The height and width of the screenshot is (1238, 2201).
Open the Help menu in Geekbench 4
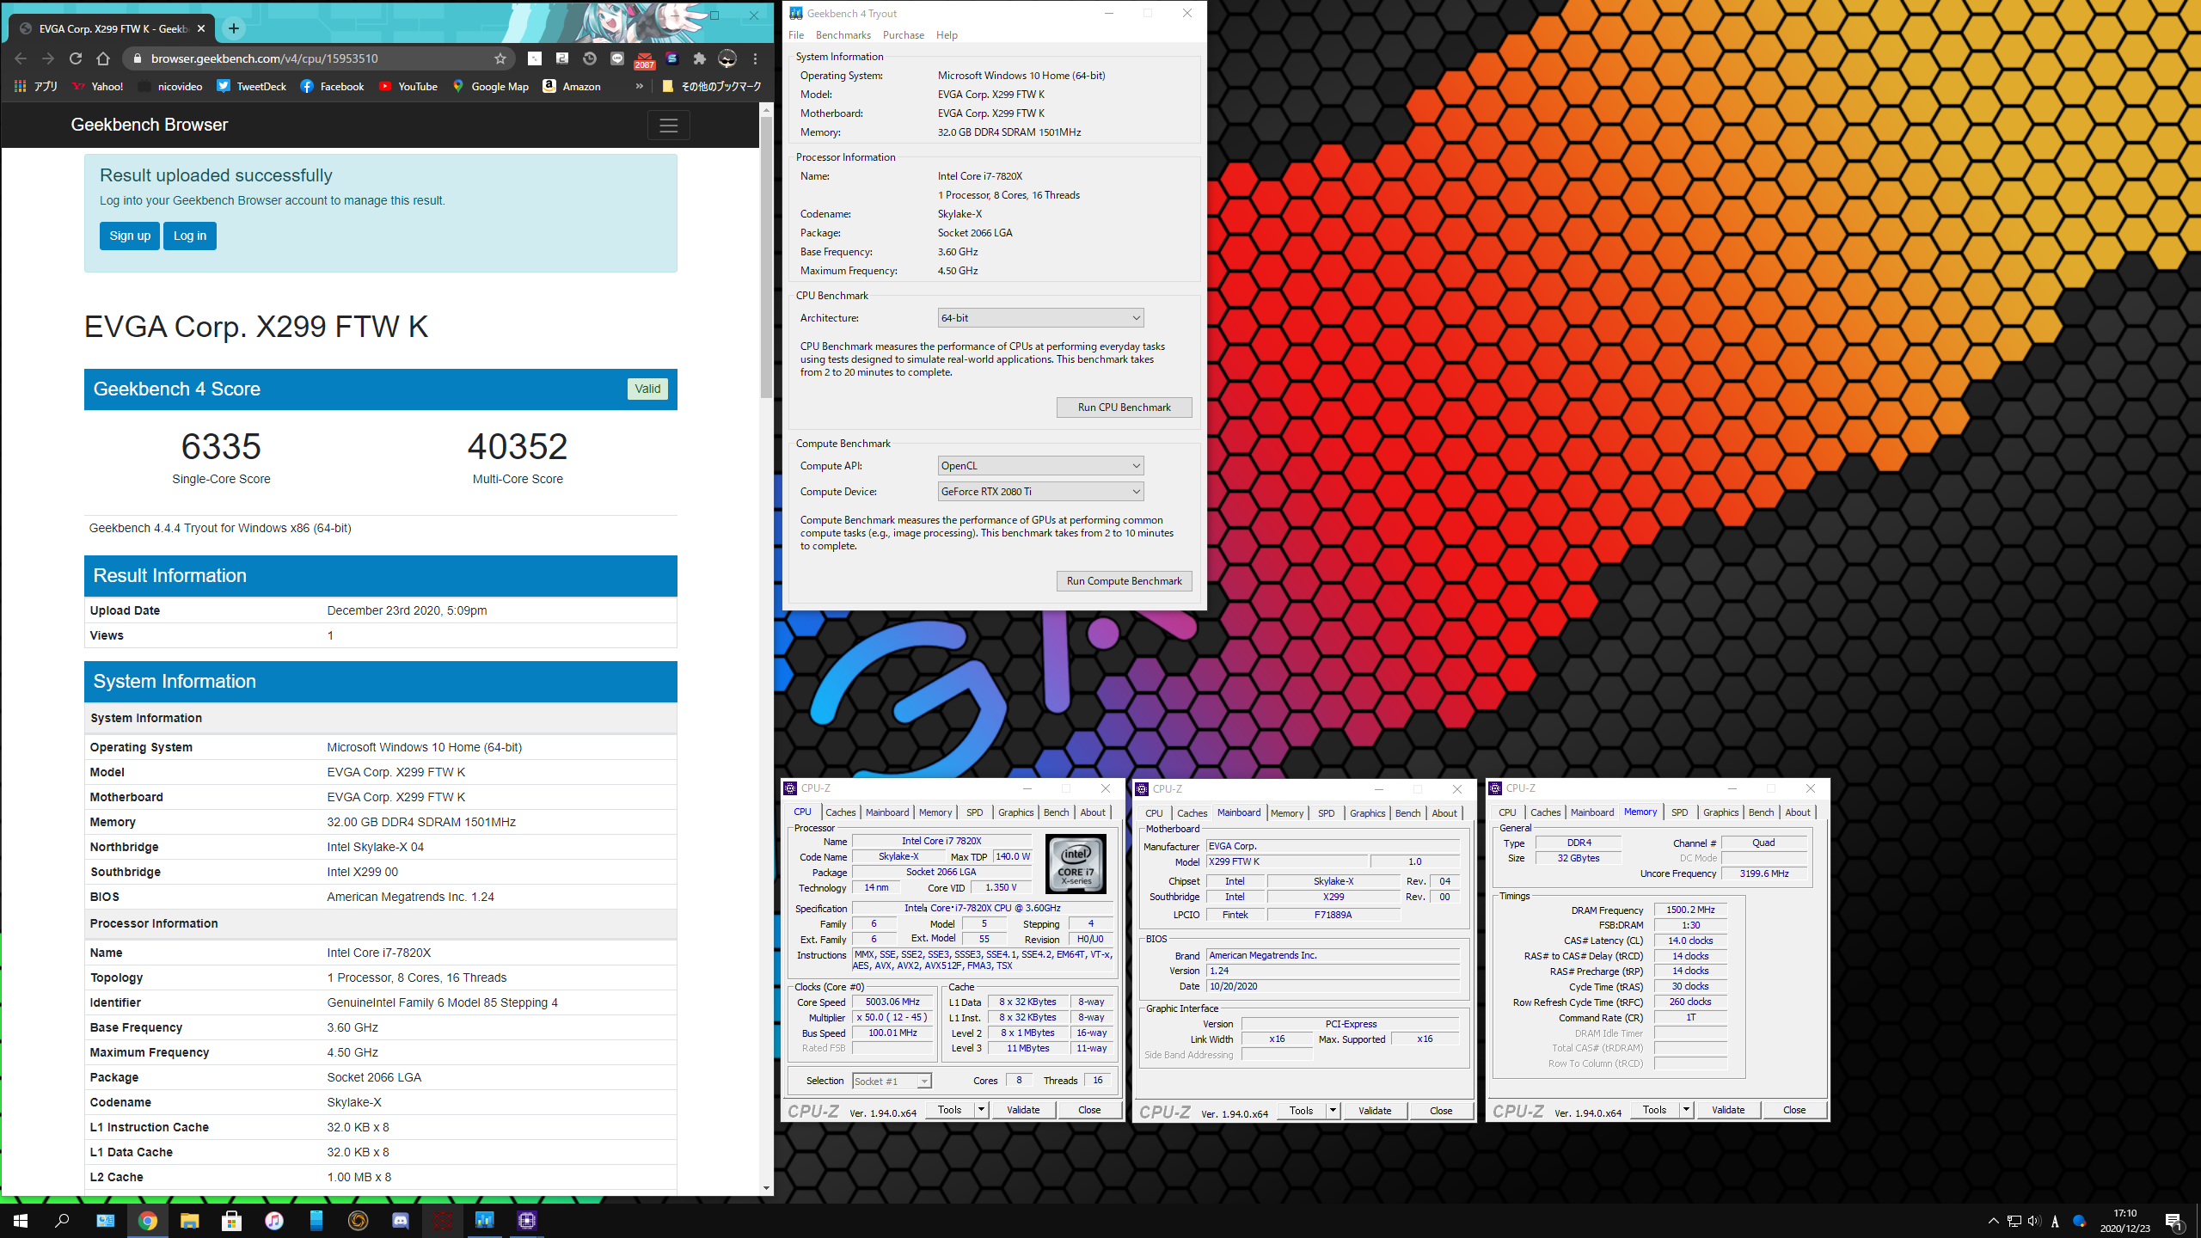tap(947, 35)
